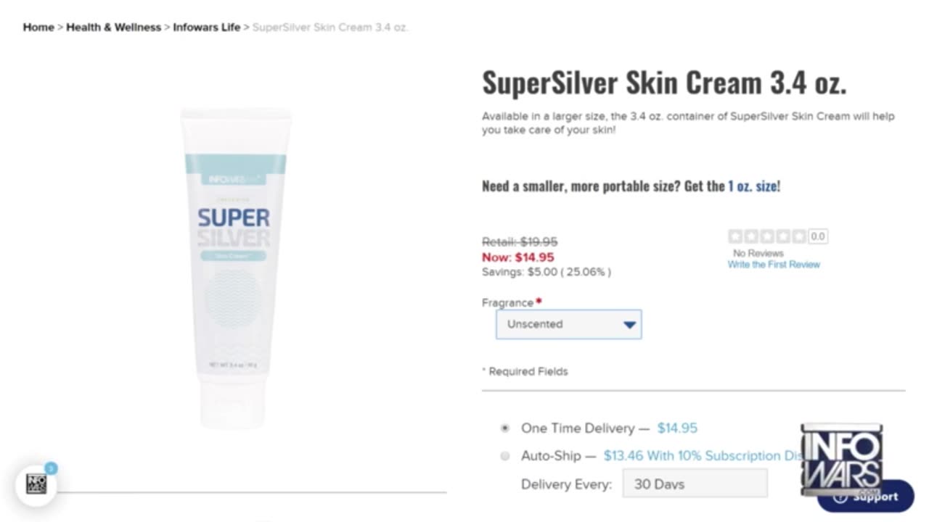
Task: Click the first rating star
Action: [735, 236]
